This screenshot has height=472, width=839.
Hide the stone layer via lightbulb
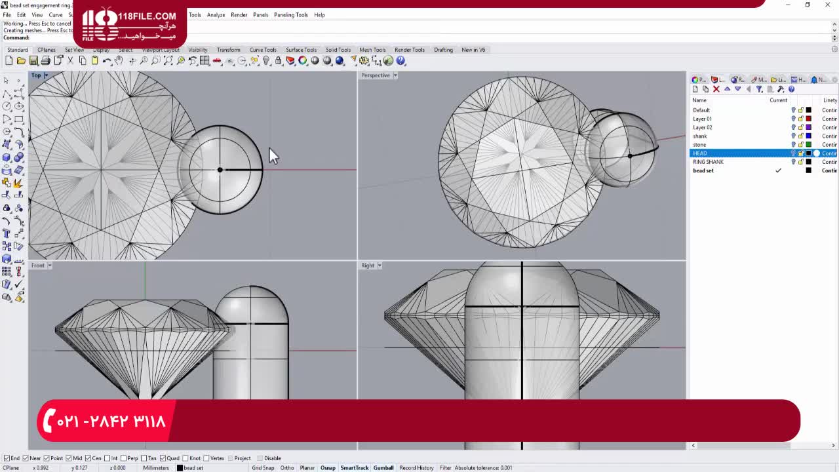[793, 145]
